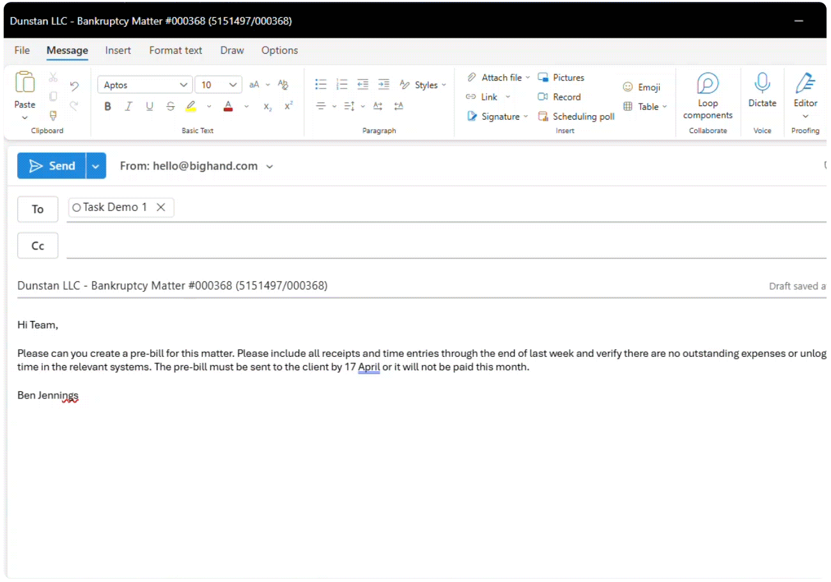Click the Cut scissors icon
831x582 pixels.
[53, 77]
